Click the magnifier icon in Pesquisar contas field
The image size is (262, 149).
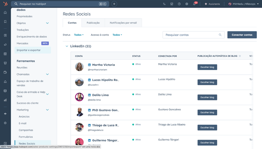(x=220, y=35)
